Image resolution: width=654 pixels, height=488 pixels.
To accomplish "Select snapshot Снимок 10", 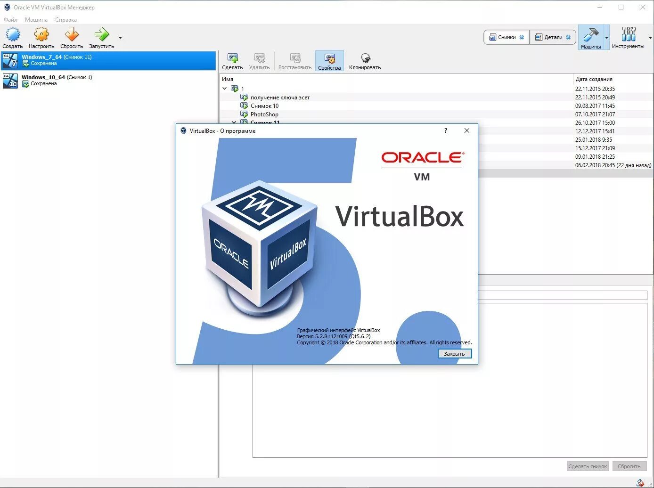I will coord(264,106).
